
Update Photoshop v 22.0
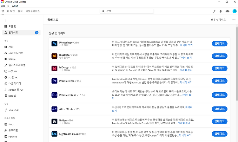coord(220,43)
